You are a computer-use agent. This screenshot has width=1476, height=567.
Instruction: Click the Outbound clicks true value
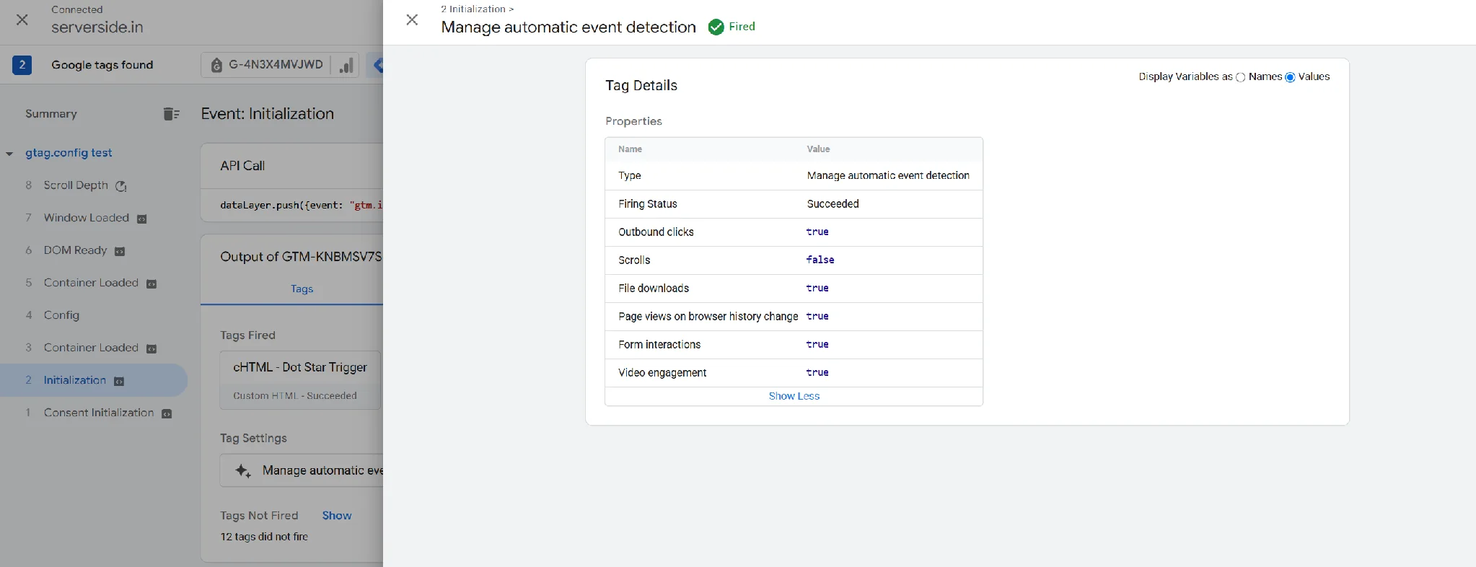coord(817,232)
